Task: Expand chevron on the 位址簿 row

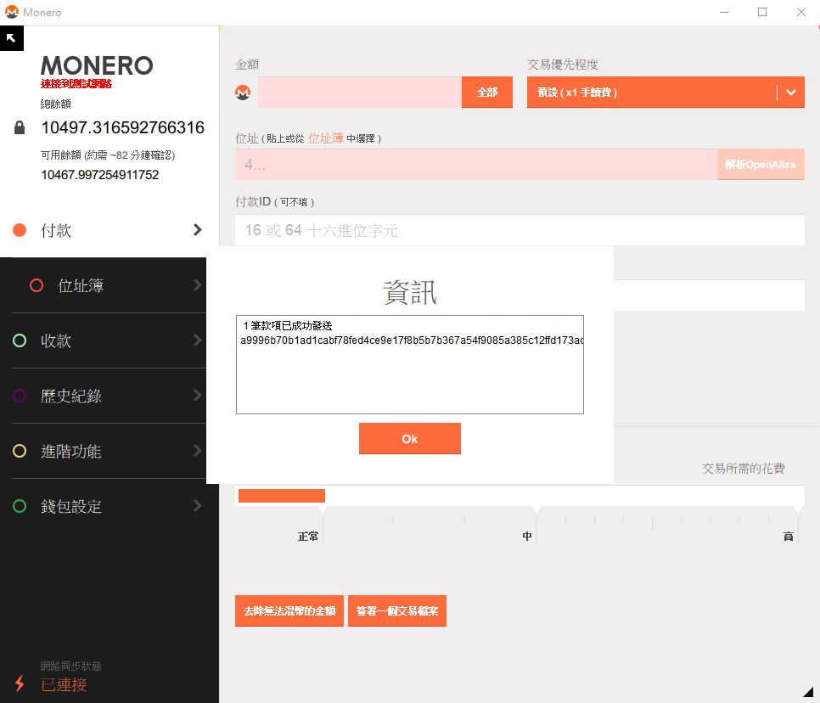Action: click(x=197, y=285)
